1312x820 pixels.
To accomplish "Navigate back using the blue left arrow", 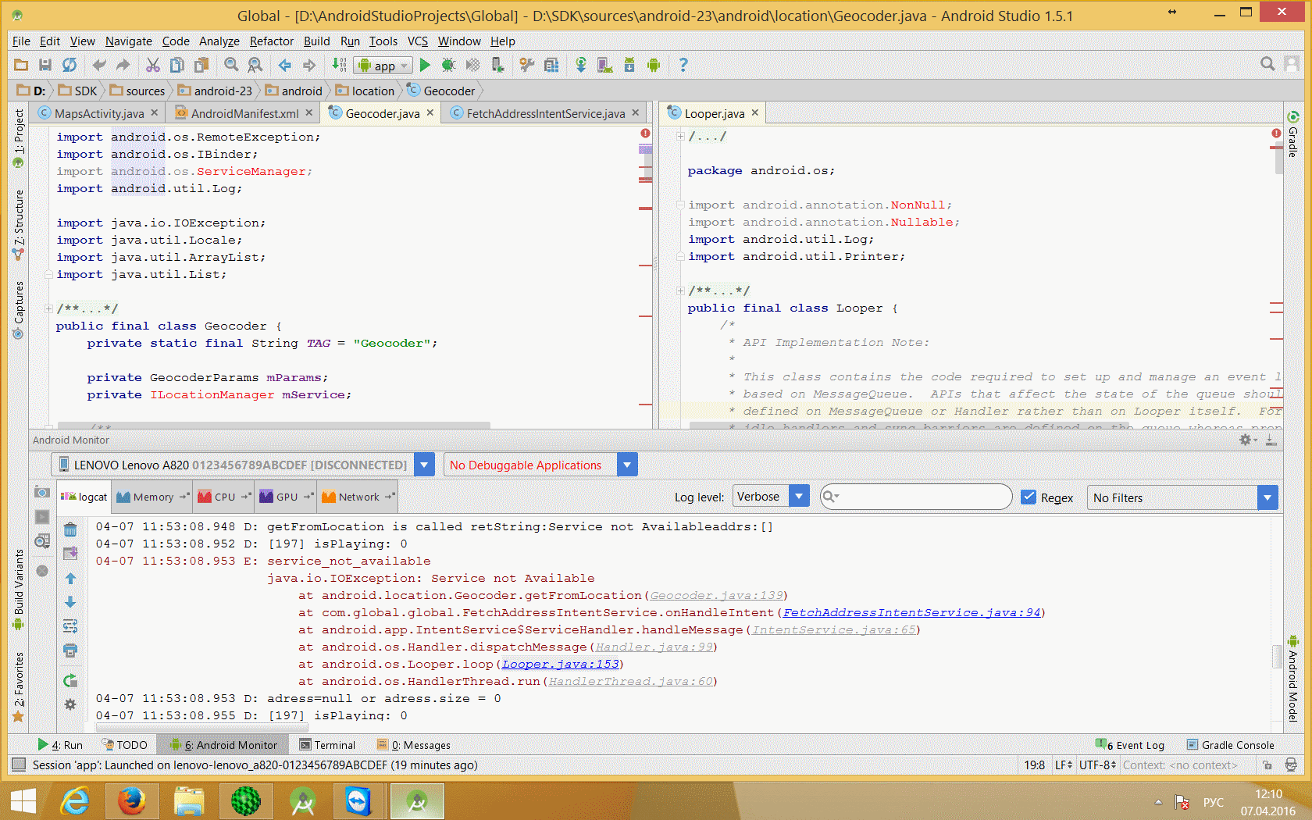I will click(x=285, y=65).
